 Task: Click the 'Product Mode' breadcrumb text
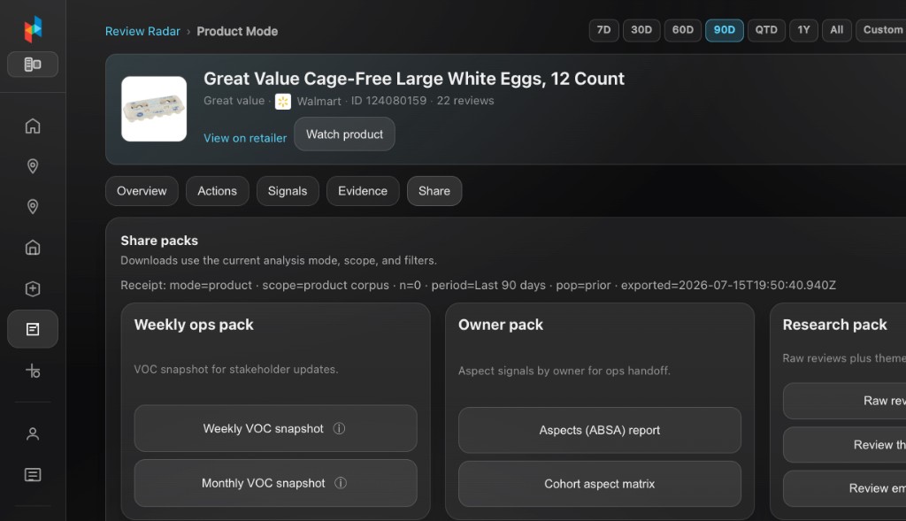point(237,31)
